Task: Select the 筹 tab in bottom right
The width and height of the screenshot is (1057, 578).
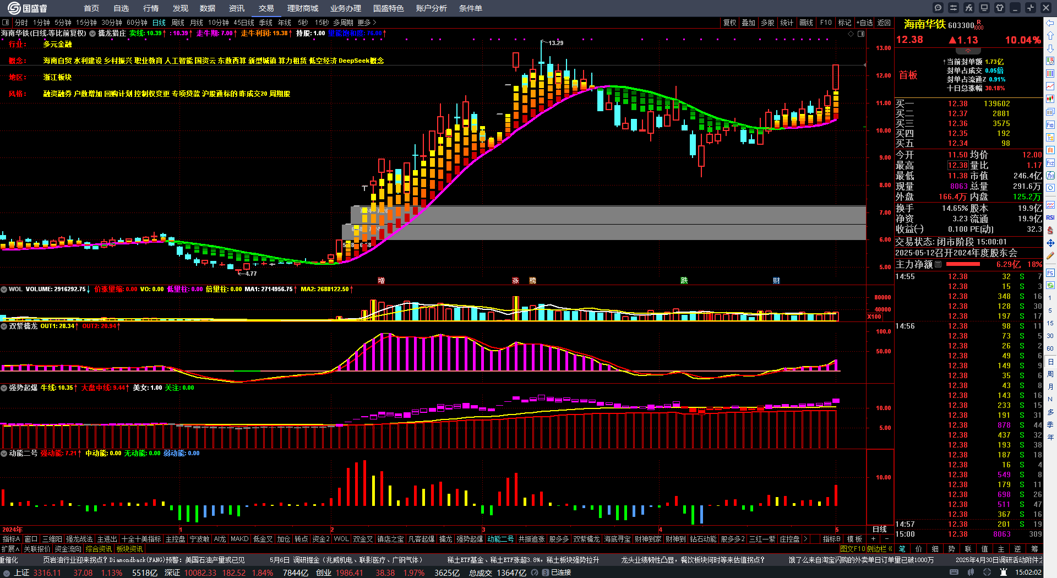Action: tap(1034, 549)
